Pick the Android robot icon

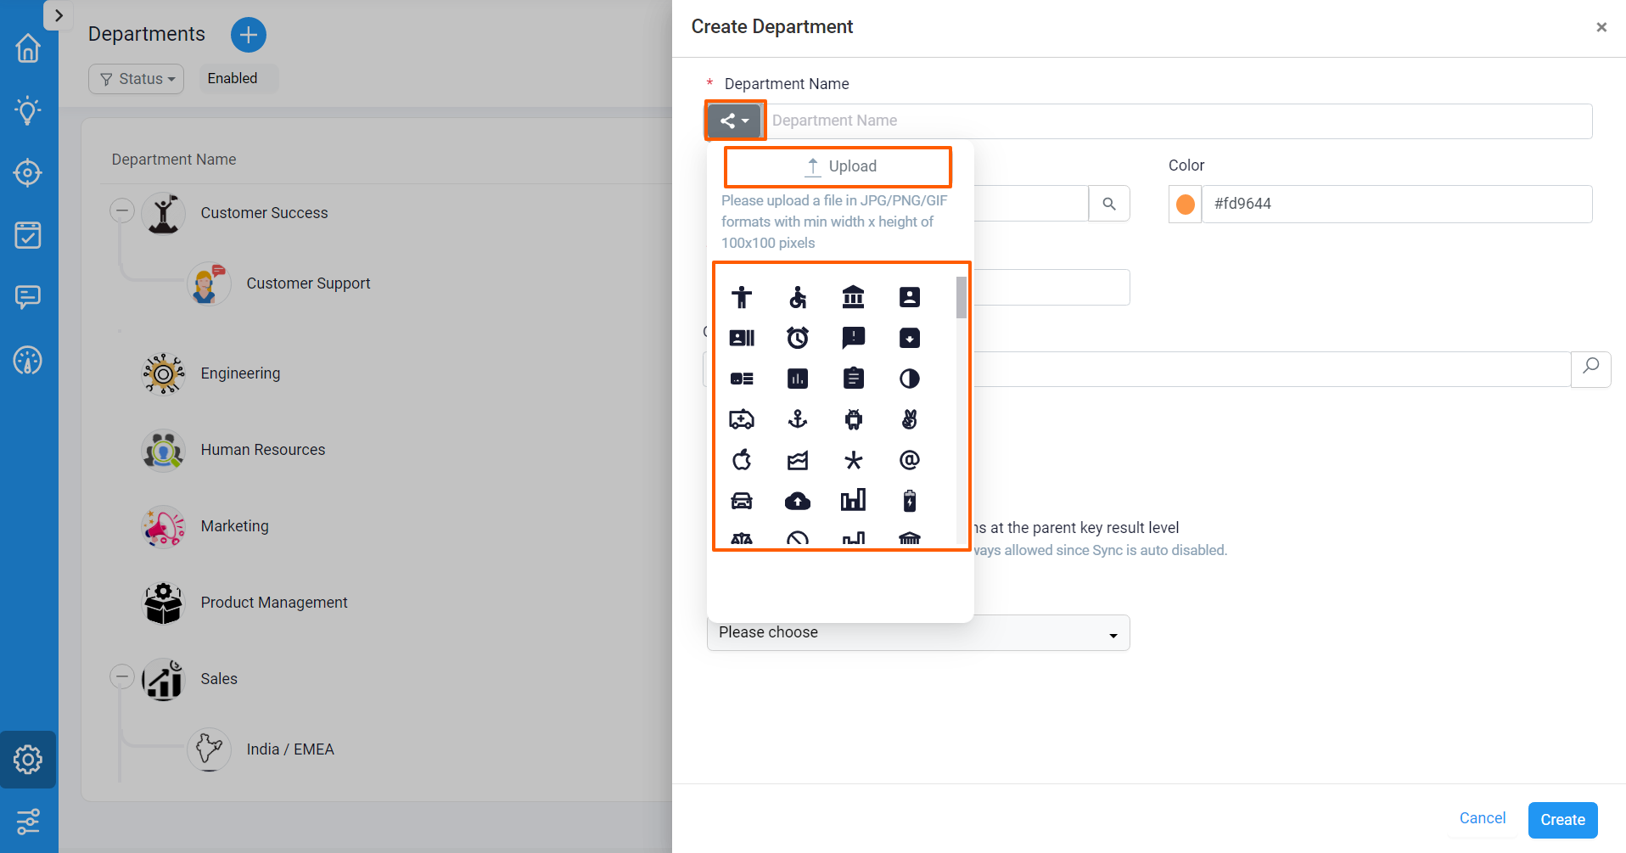(x=853, y=419)
